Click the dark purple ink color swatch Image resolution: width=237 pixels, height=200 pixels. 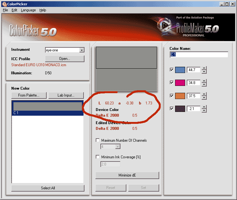tap(180, 109)
